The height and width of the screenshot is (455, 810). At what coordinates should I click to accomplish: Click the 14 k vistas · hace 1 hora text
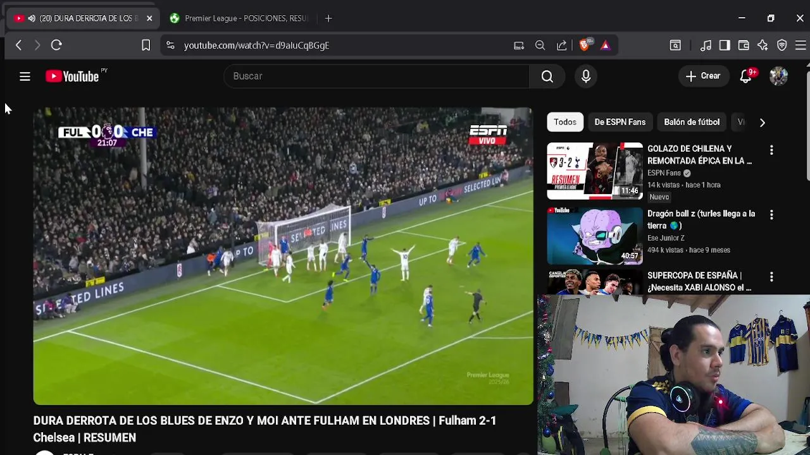[683, 185]
